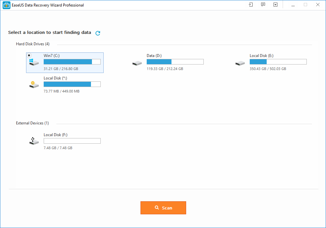
Task: Click the "119.33 GB / 212.24 GB" text
Action: point(165,69)
